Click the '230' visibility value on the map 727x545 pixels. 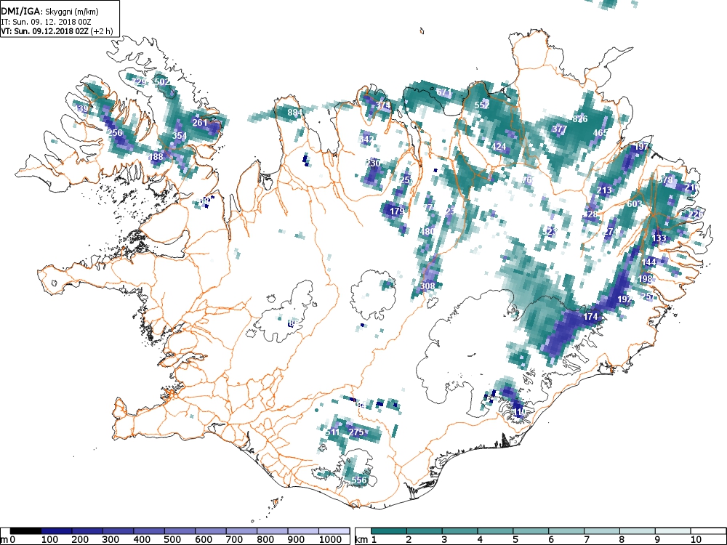pyautogui.click(x=373, y=163)
